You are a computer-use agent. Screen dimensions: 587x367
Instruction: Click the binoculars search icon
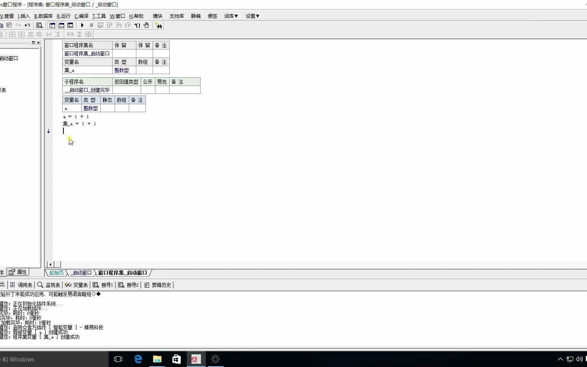(159, 25)
